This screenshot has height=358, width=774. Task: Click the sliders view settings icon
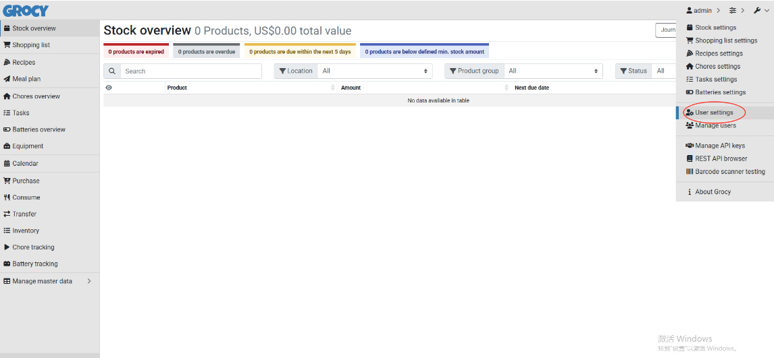point(733,10)
